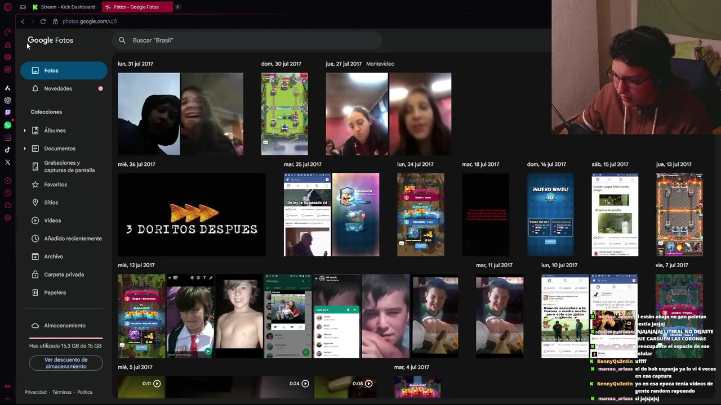The height and width of the screenshot is (405, 721).
Task: Open the Instagram icon in the sidebar
Action: [7, 138]
